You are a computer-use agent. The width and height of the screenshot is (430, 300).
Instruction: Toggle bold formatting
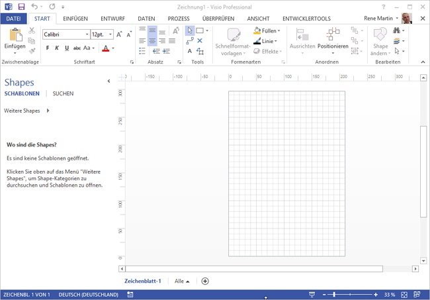click(x=48, y=48)
